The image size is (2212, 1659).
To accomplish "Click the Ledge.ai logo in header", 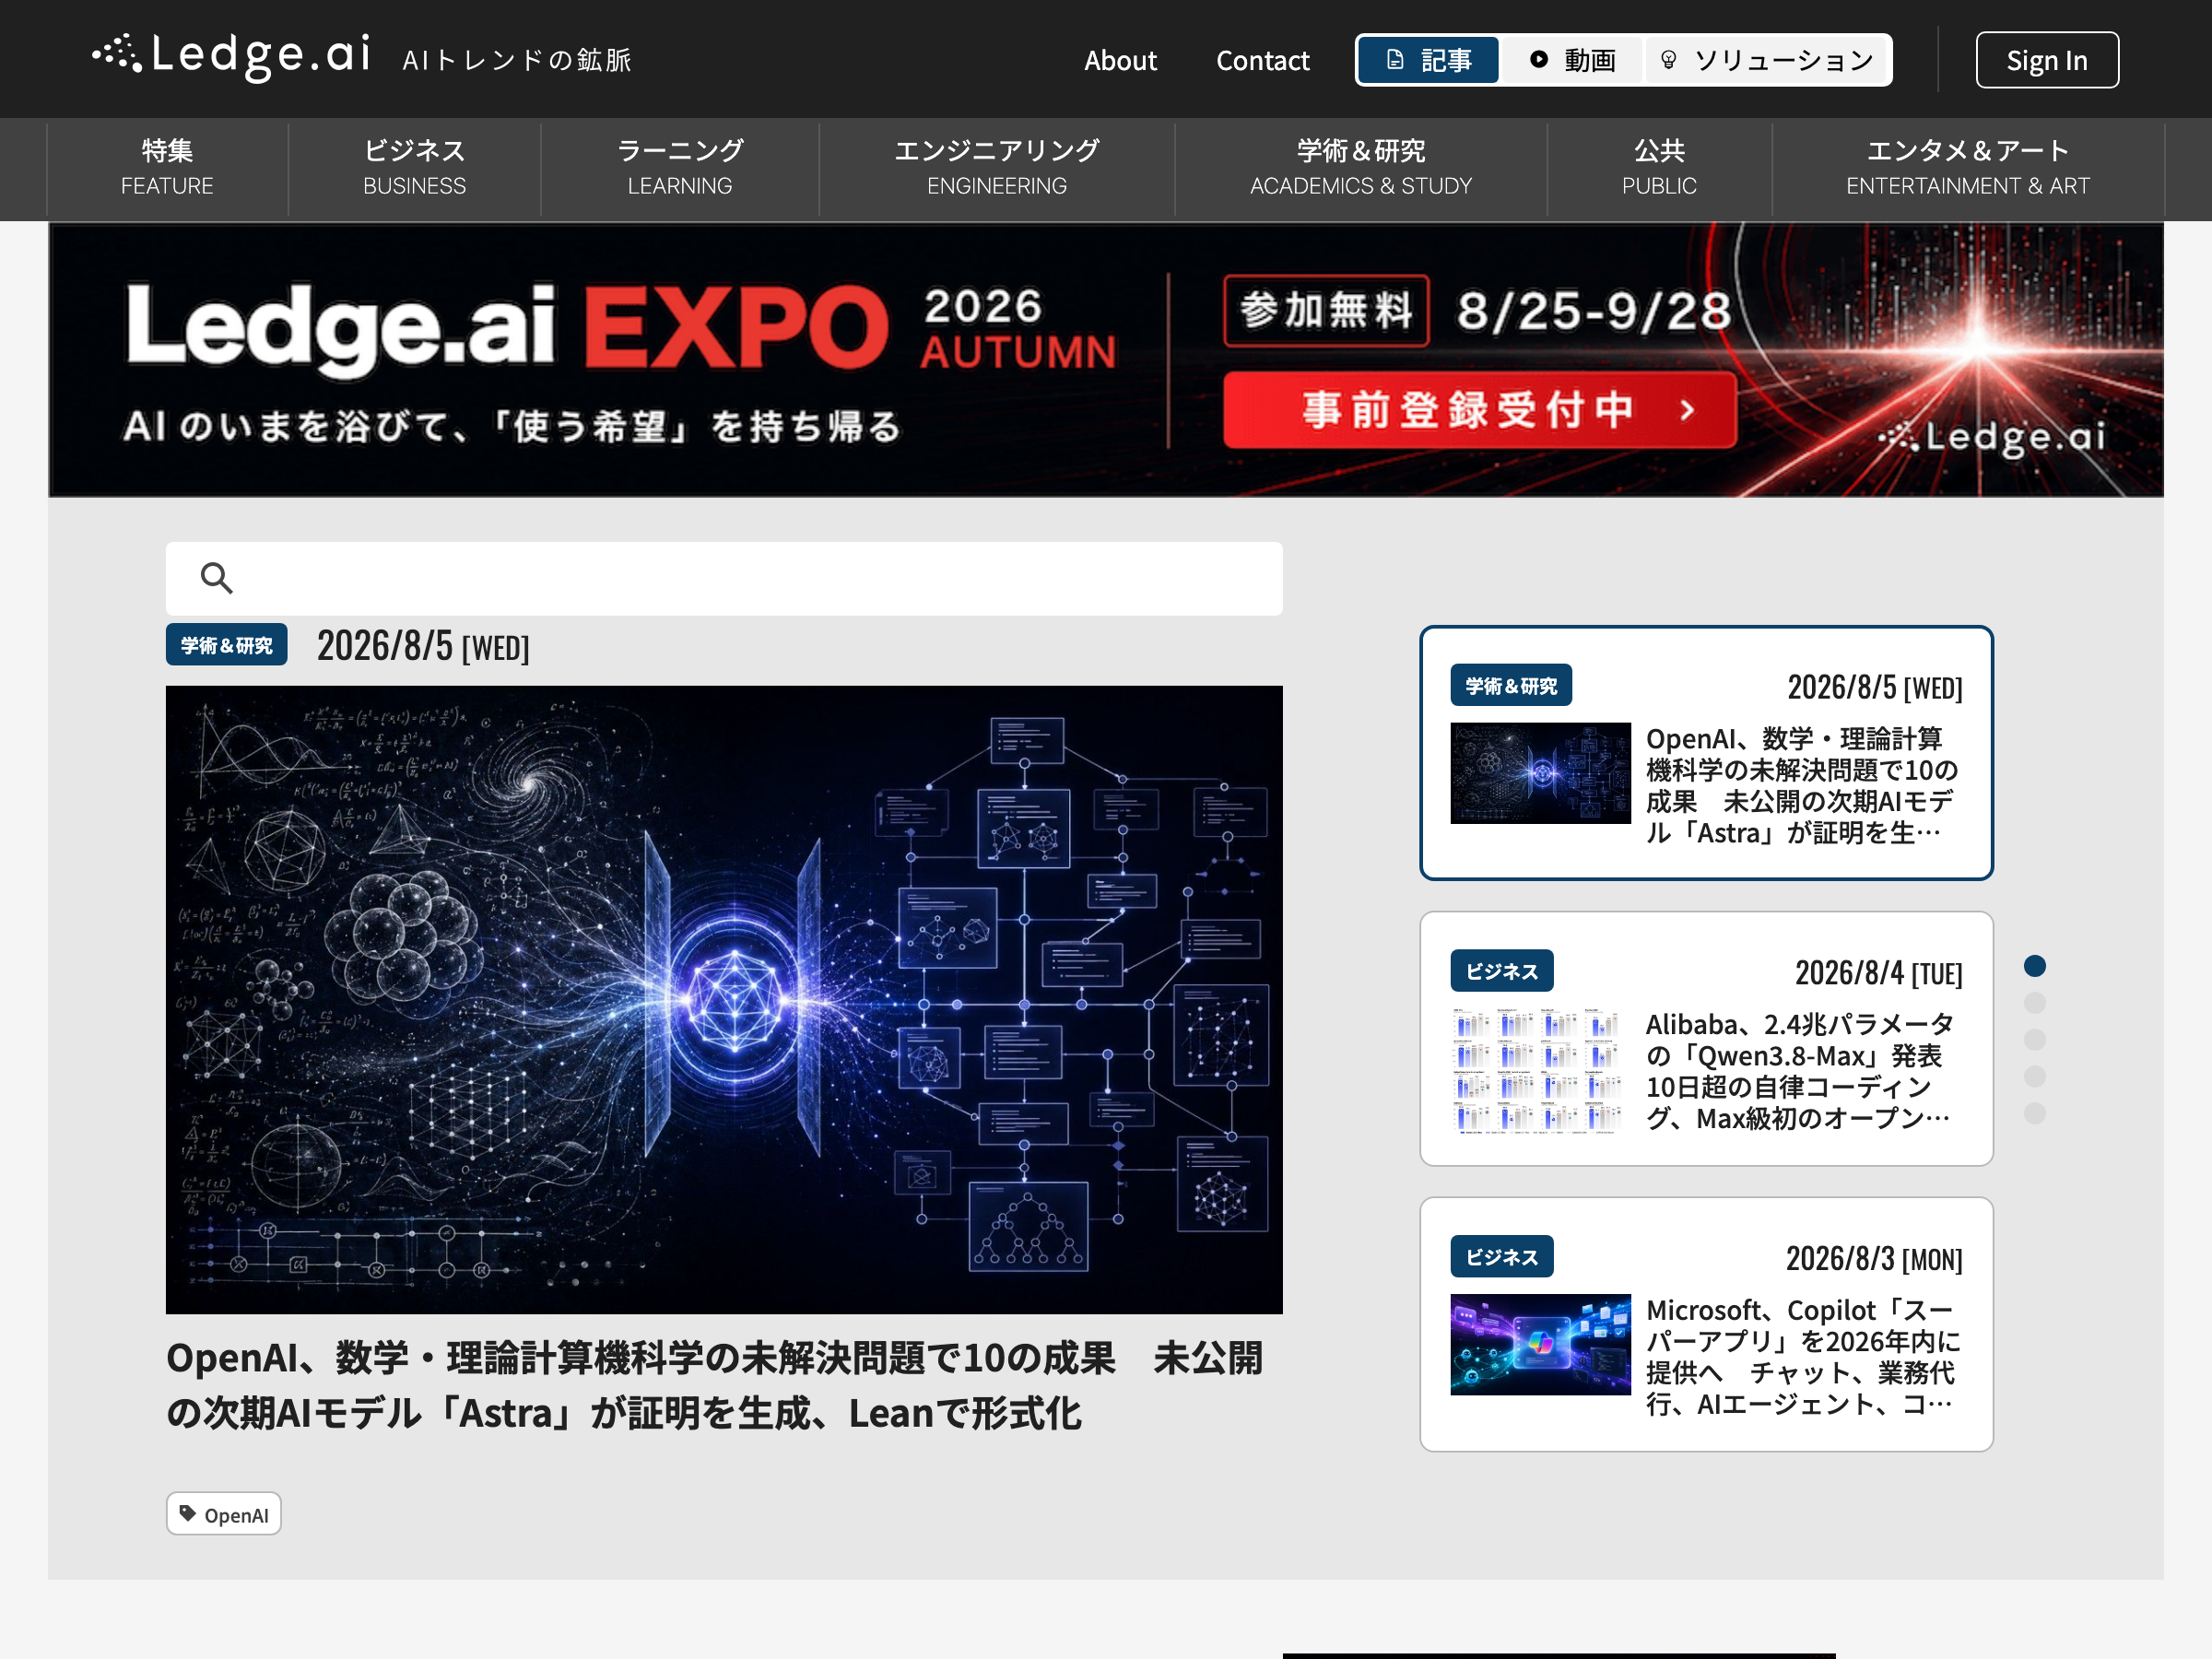I will pyautogui.click(x=231, y=56).
